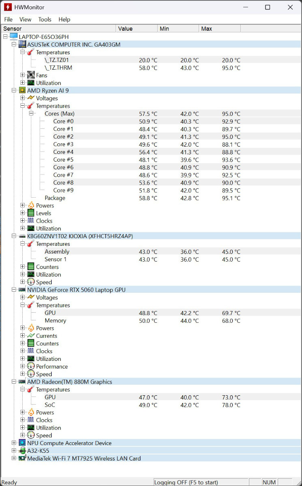Click the Clocks waveform icon under Ryzen

click(x=31, y=221)
